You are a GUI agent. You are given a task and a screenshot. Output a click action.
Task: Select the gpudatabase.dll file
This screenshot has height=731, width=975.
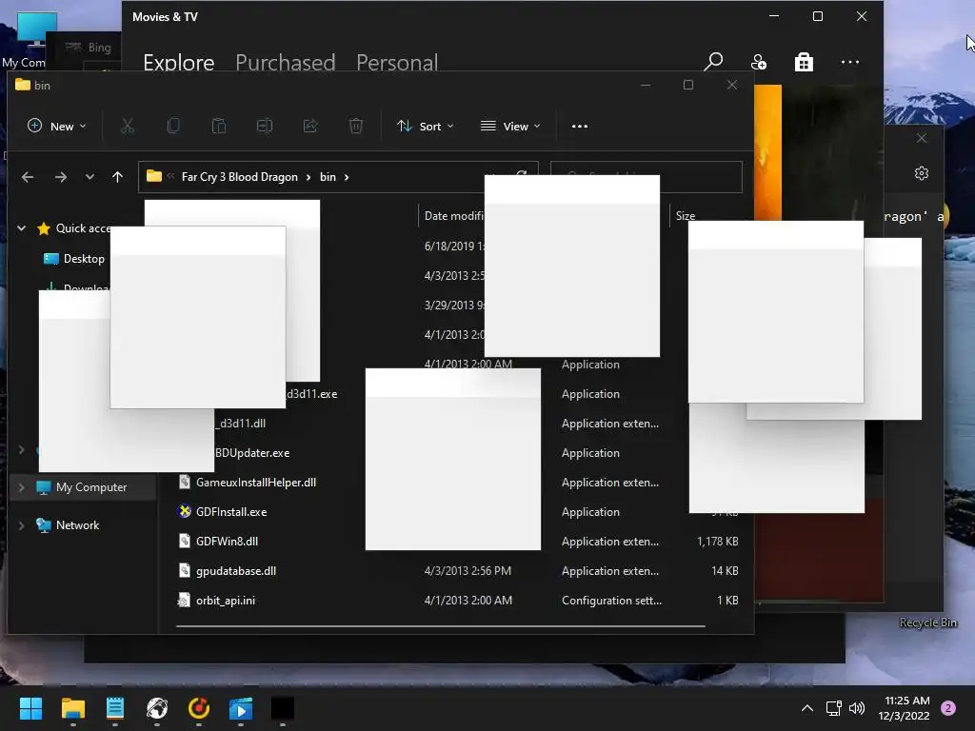coord(236,571)
